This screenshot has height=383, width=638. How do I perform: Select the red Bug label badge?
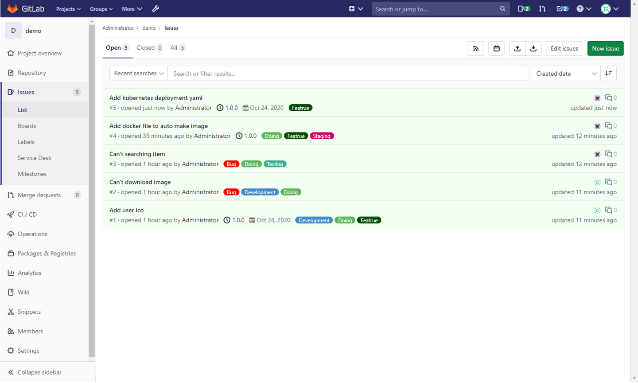point(231,164)
